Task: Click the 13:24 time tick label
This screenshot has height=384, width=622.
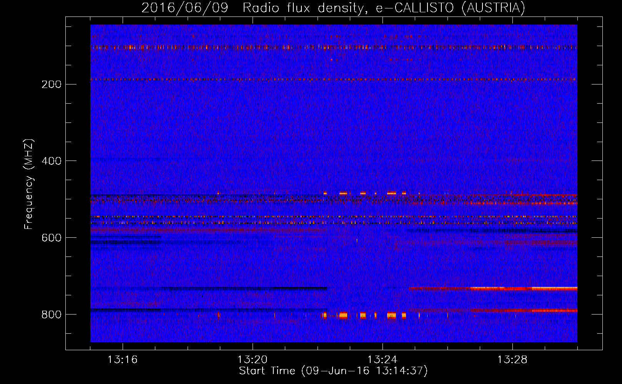Action: pos(382,360)
